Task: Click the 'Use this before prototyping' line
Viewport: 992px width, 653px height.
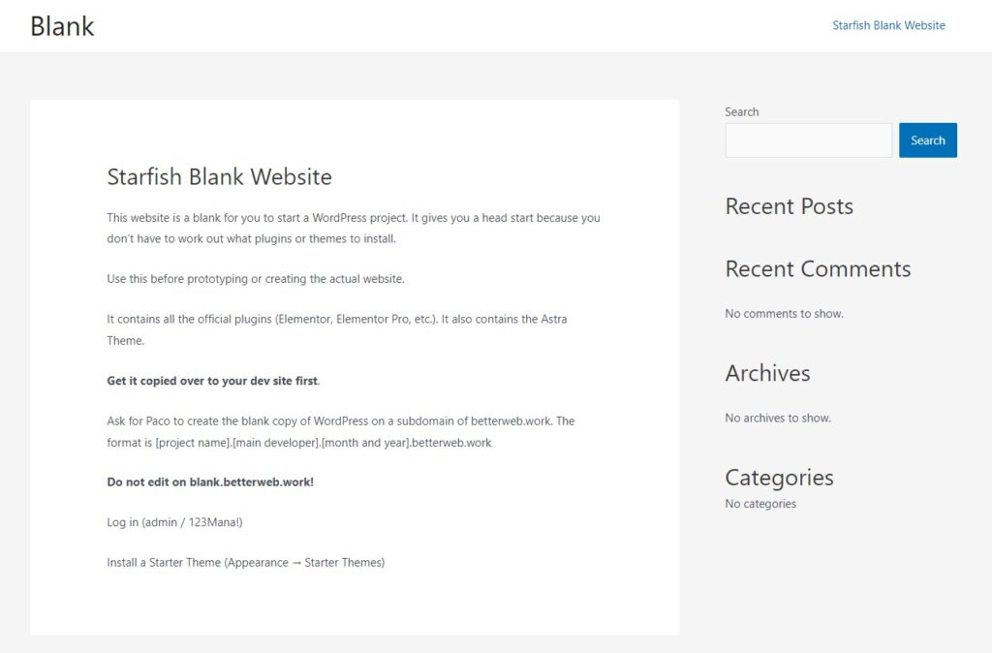Action: click(256, 279)
